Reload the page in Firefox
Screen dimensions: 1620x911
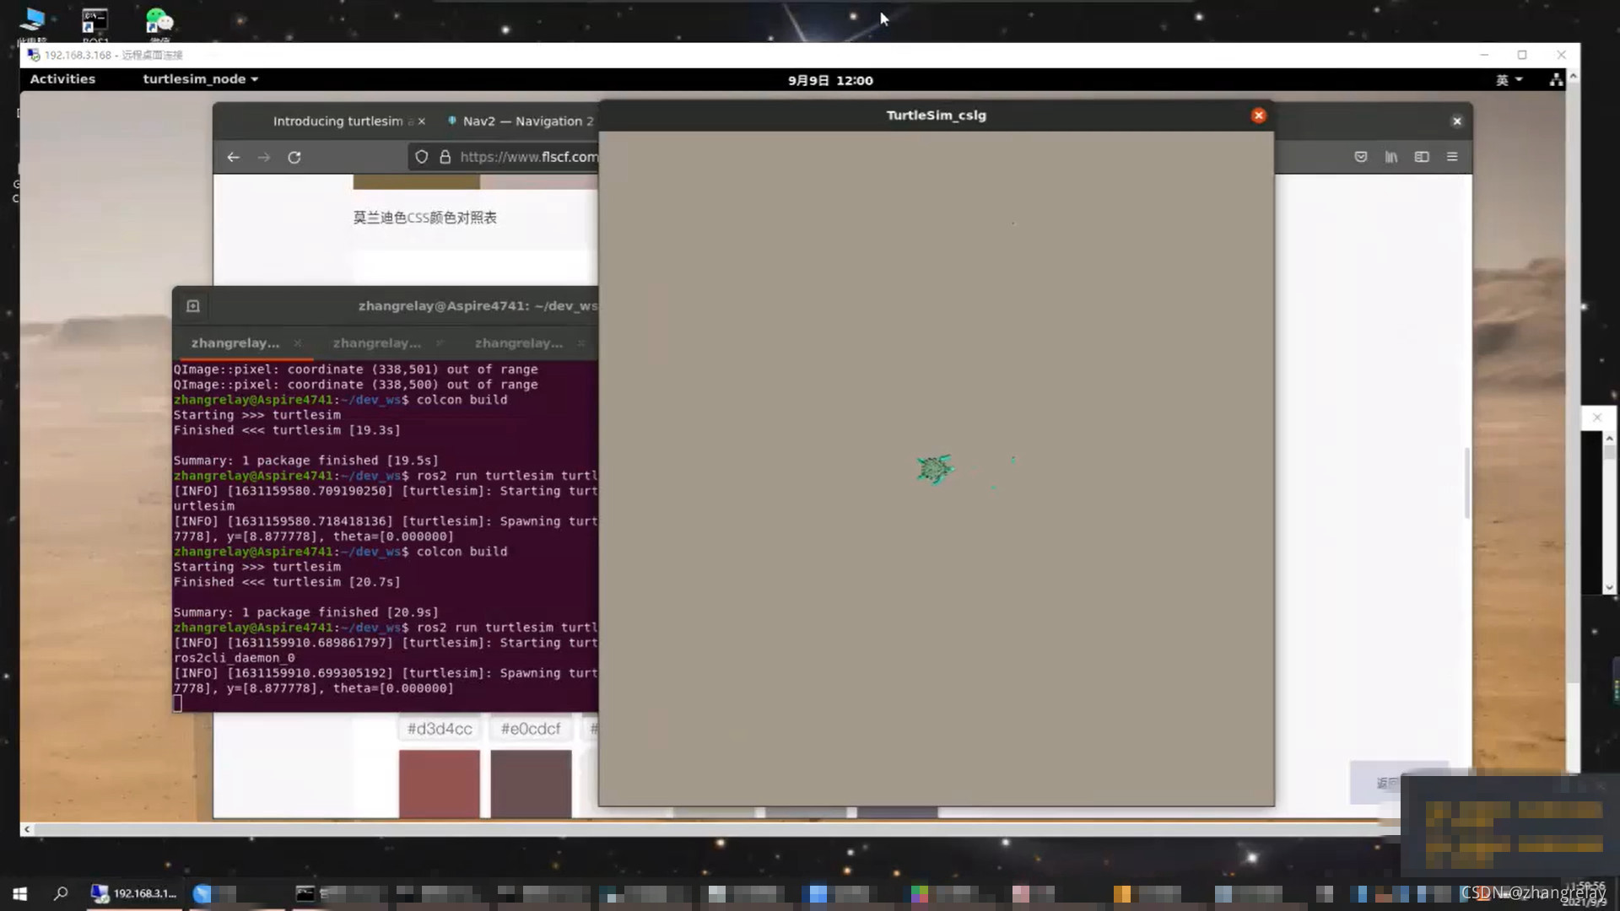[294, 157]
